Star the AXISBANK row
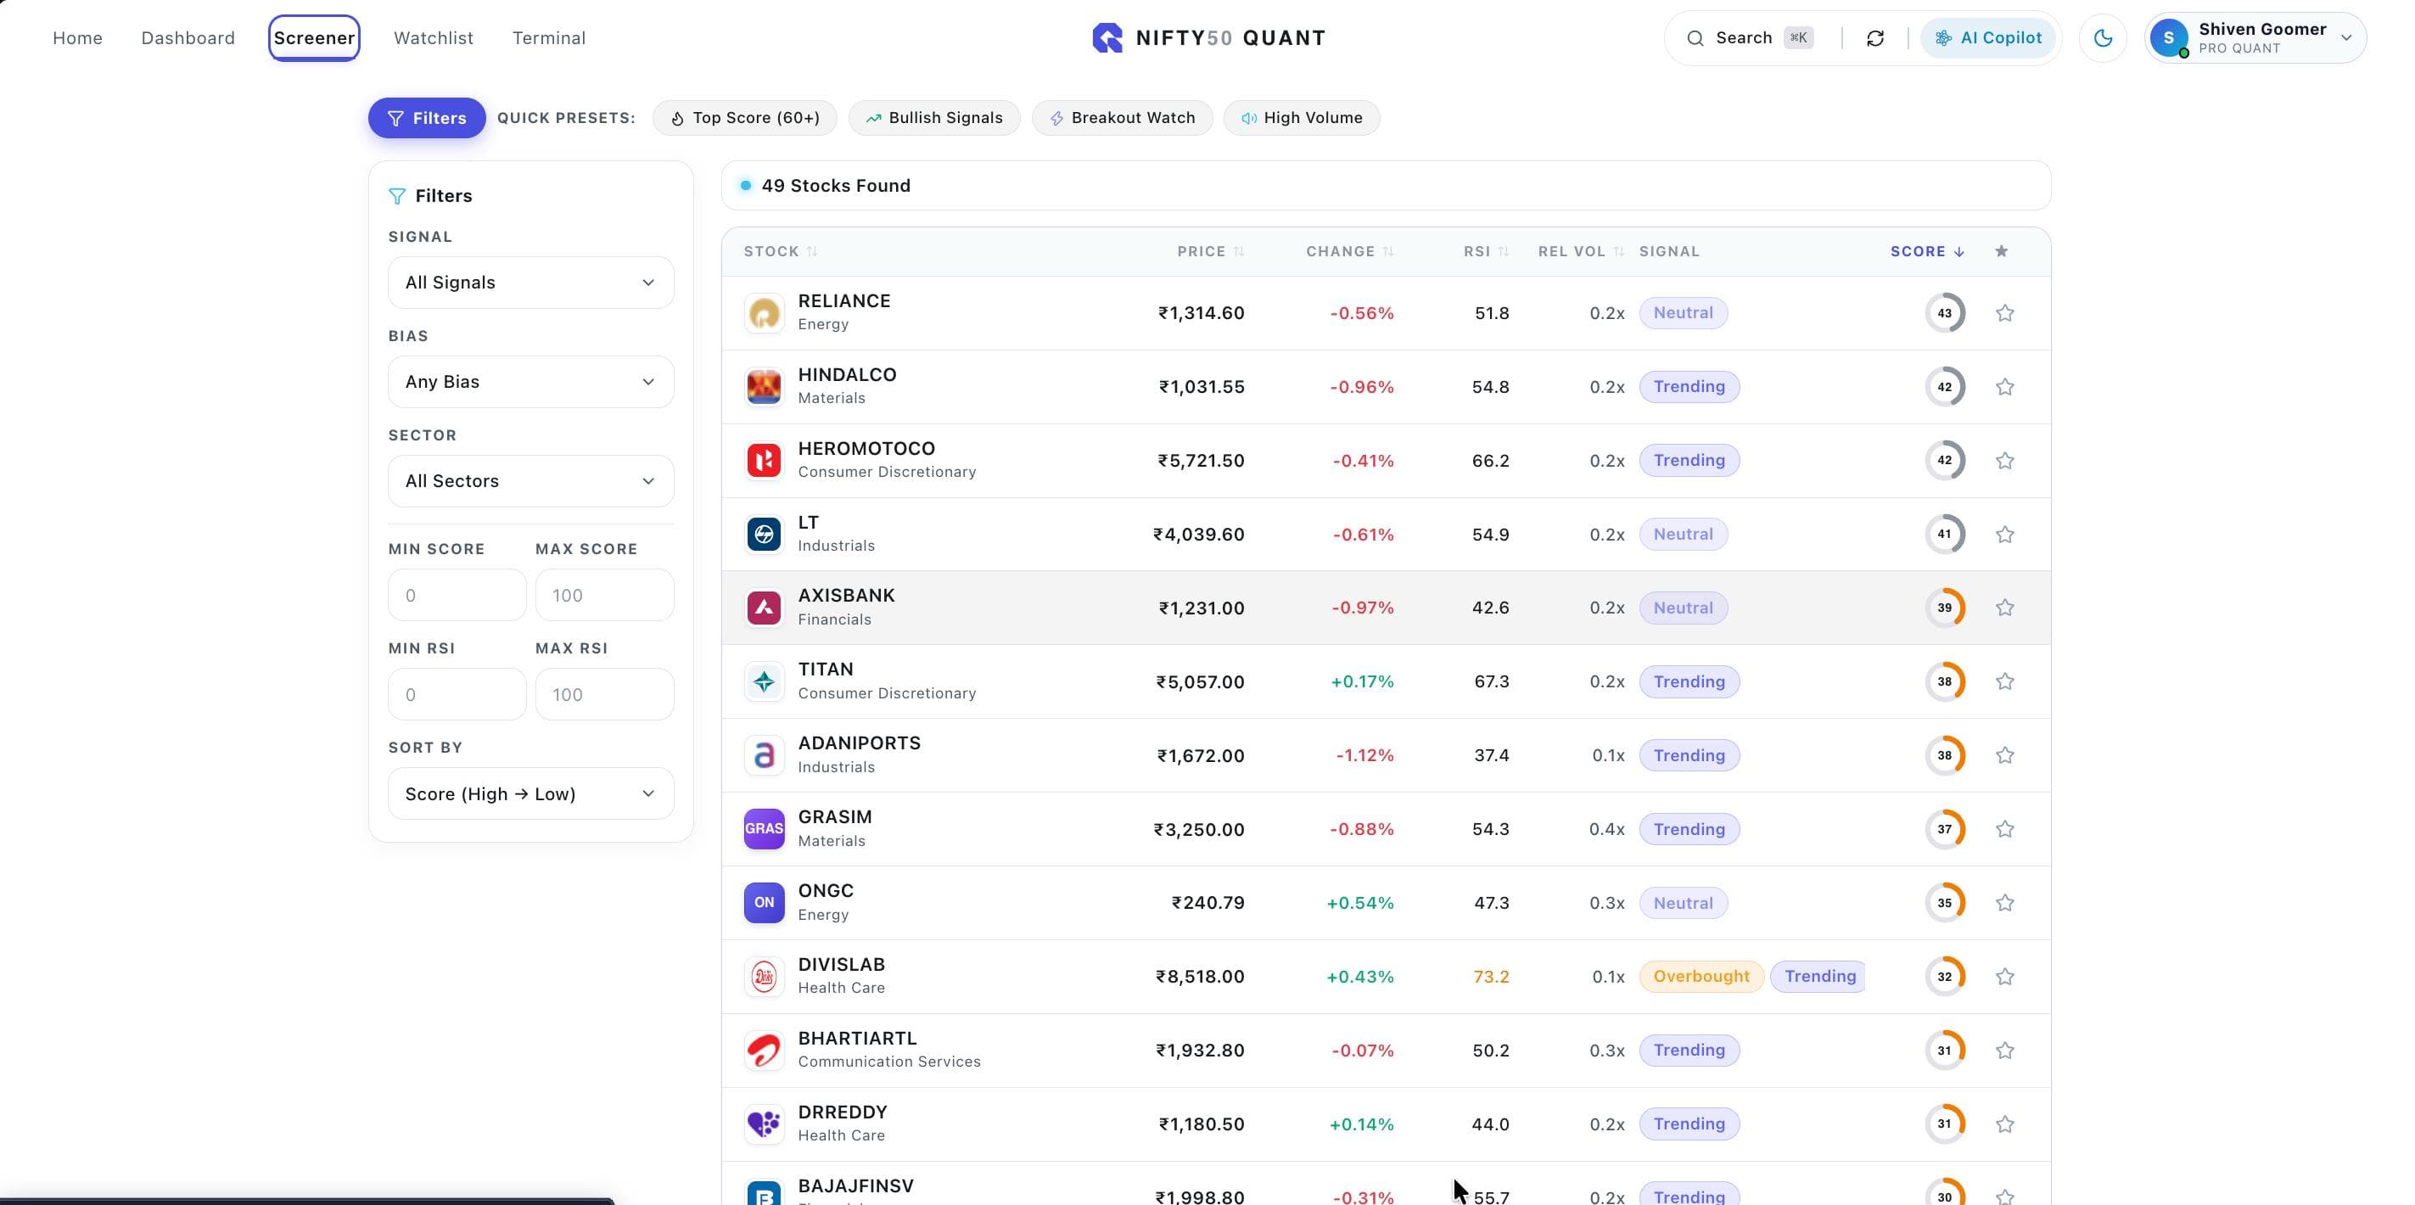This screenshot has height=1205, width=2415. point(2004,608)
